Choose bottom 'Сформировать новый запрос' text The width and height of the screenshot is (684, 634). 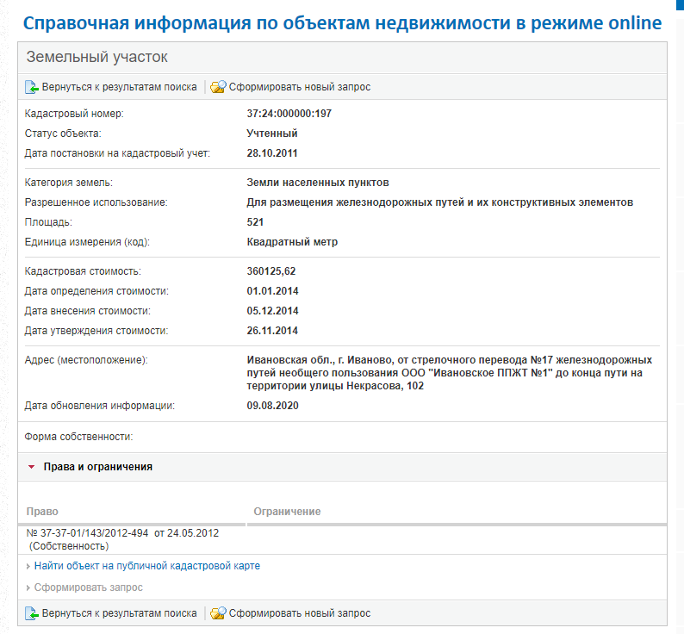(300, 613)
